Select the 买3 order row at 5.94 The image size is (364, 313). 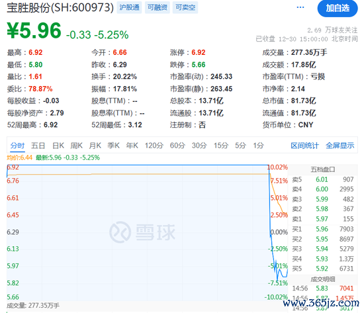pyautogui.click(x=323, y=249)
